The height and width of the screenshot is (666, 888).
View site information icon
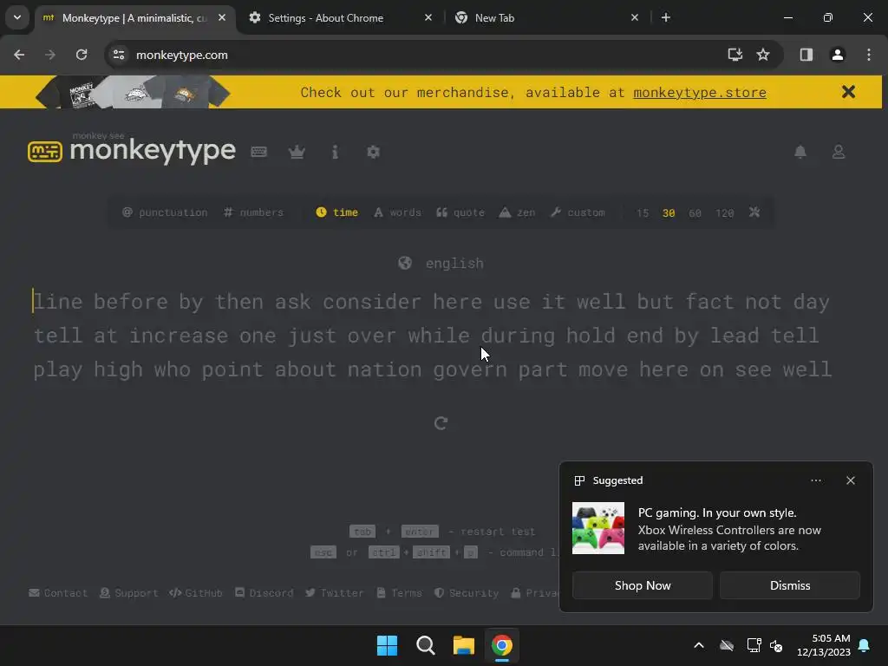click(x=119, y=55)
